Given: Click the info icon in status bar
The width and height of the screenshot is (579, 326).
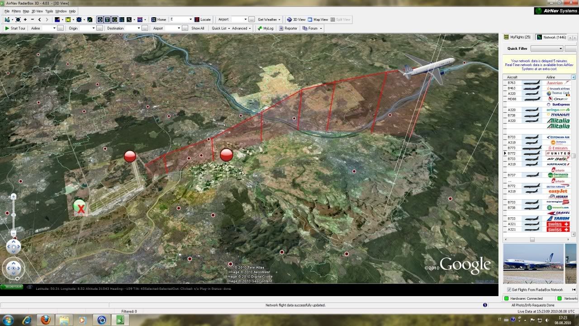Looking at the screenshot, I should click(485, 305).
